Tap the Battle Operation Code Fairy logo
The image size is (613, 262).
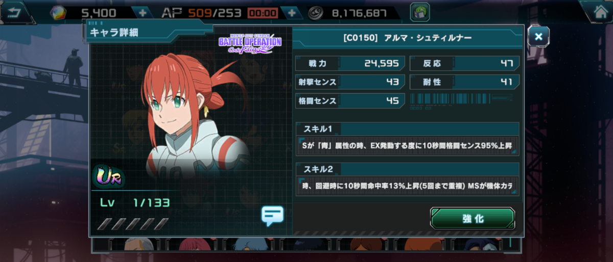(250, 43)
